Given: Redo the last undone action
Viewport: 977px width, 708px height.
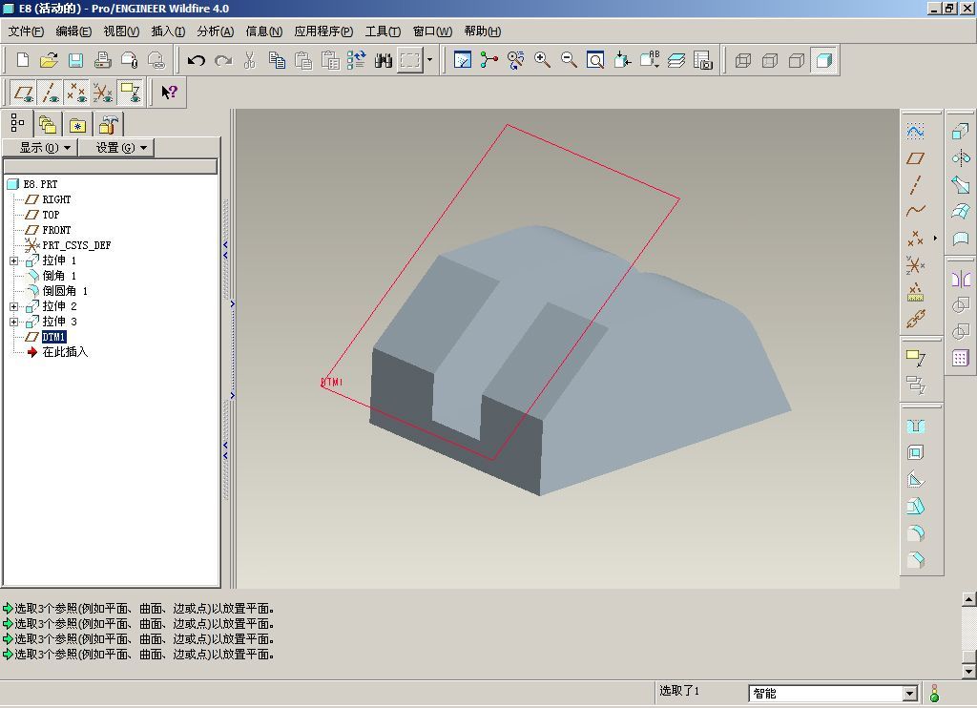Looking at the screenshot, I should (x=223, y=60).
